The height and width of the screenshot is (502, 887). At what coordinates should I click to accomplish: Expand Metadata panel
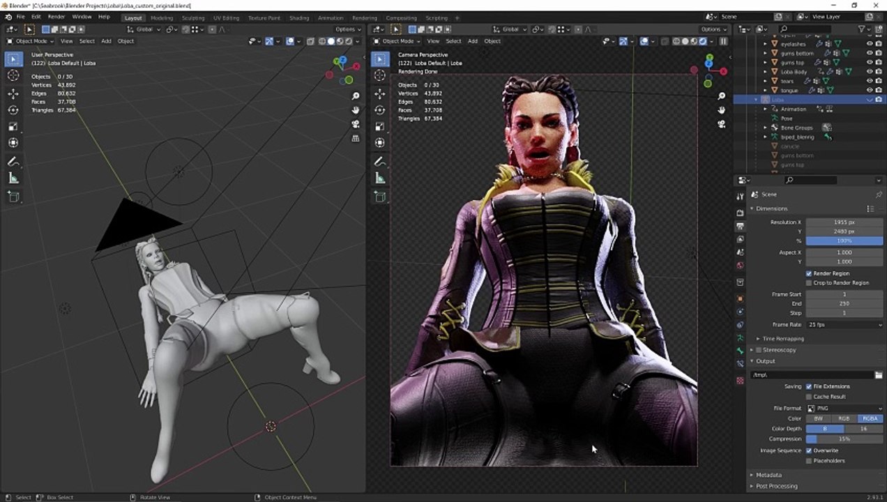pyautogui.click(x=768, y=475)
